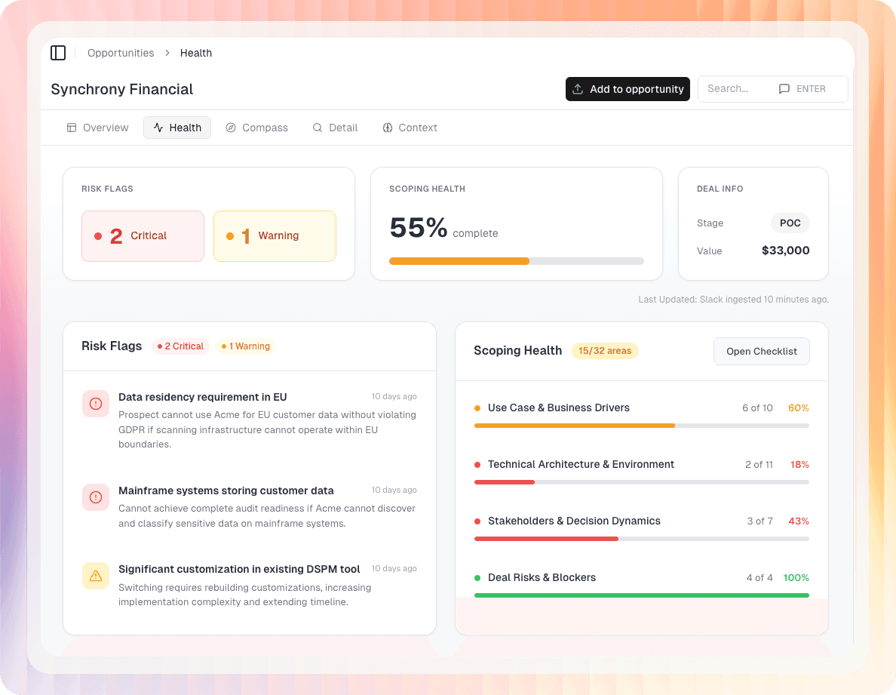This screenshot has width=896, height=695.
Task: Click the Context tab brain icon
Action: coord(388,128)
